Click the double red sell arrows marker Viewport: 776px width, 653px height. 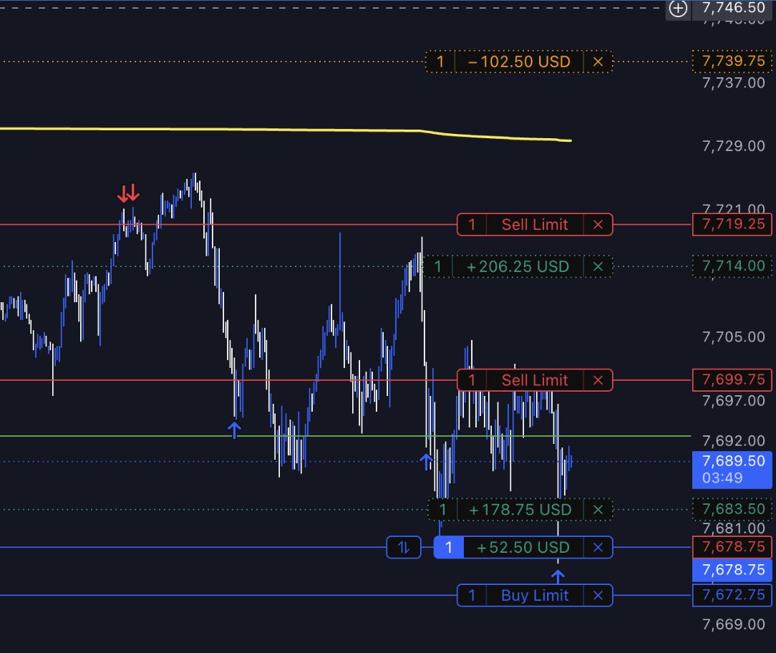(128, 193)
